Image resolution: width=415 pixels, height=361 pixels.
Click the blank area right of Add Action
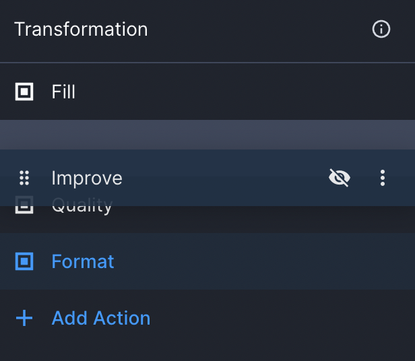pos(280,318)
